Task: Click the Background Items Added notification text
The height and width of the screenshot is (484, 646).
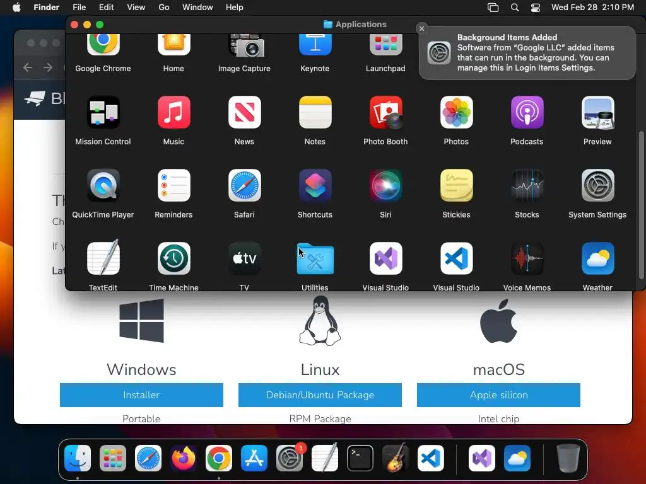Action: click(x=536, y=53)
